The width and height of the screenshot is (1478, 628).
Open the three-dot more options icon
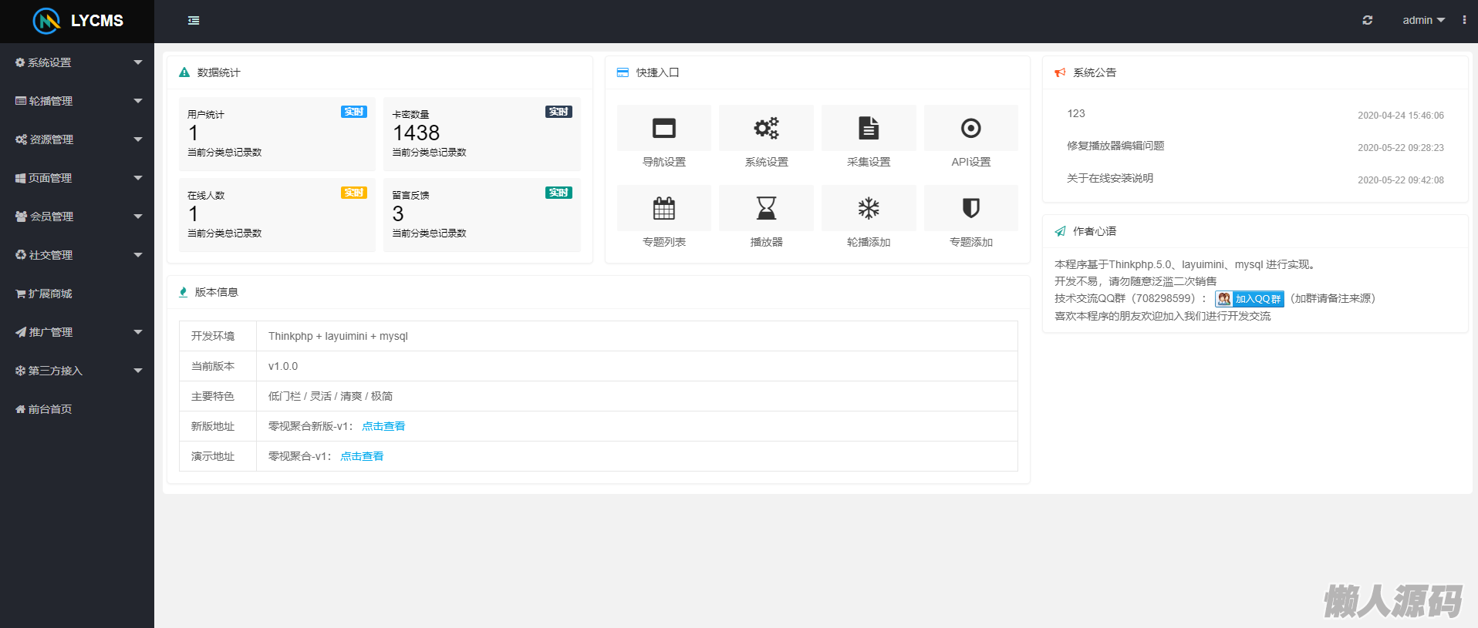point(1464,20)
